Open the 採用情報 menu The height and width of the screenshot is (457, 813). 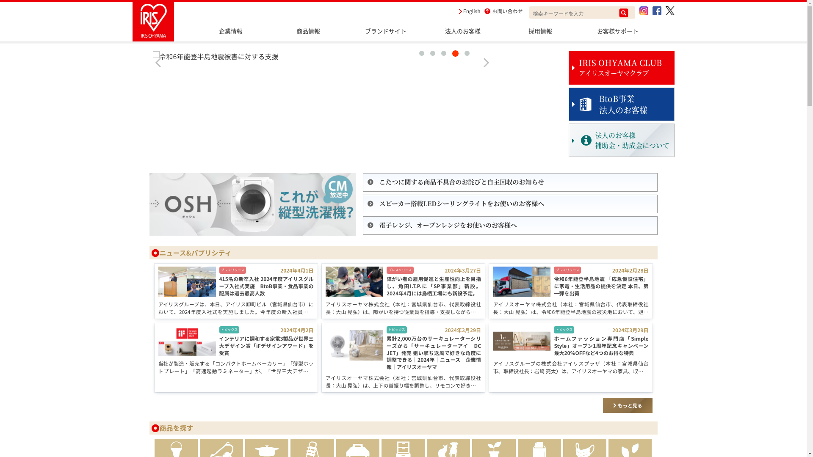pyautogui.click(x=540, y=31)
